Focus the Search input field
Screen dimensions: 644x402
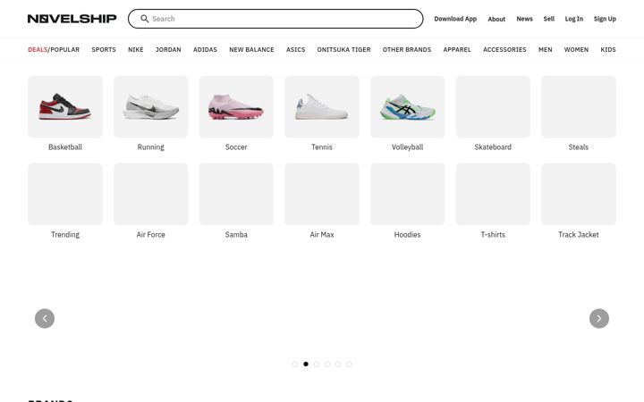tap(275, 19)
